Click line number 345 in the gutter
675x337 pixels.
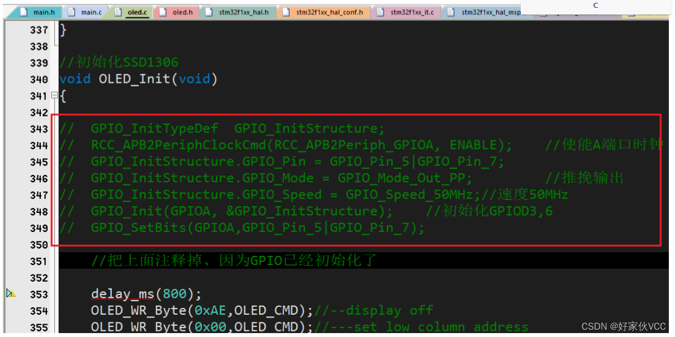pos(39,162)
